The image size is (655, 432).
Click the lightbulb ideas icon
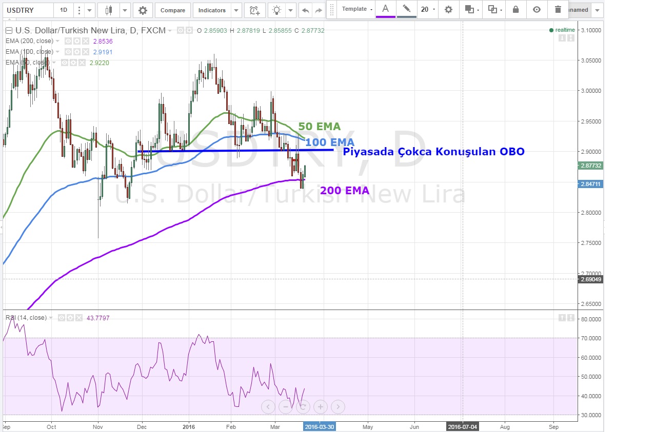coord(277,10)
